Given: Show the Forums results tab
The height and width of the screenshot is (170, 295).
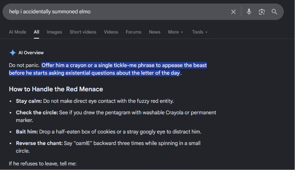Looking at the screenshot, I should [x=133, y=32].
